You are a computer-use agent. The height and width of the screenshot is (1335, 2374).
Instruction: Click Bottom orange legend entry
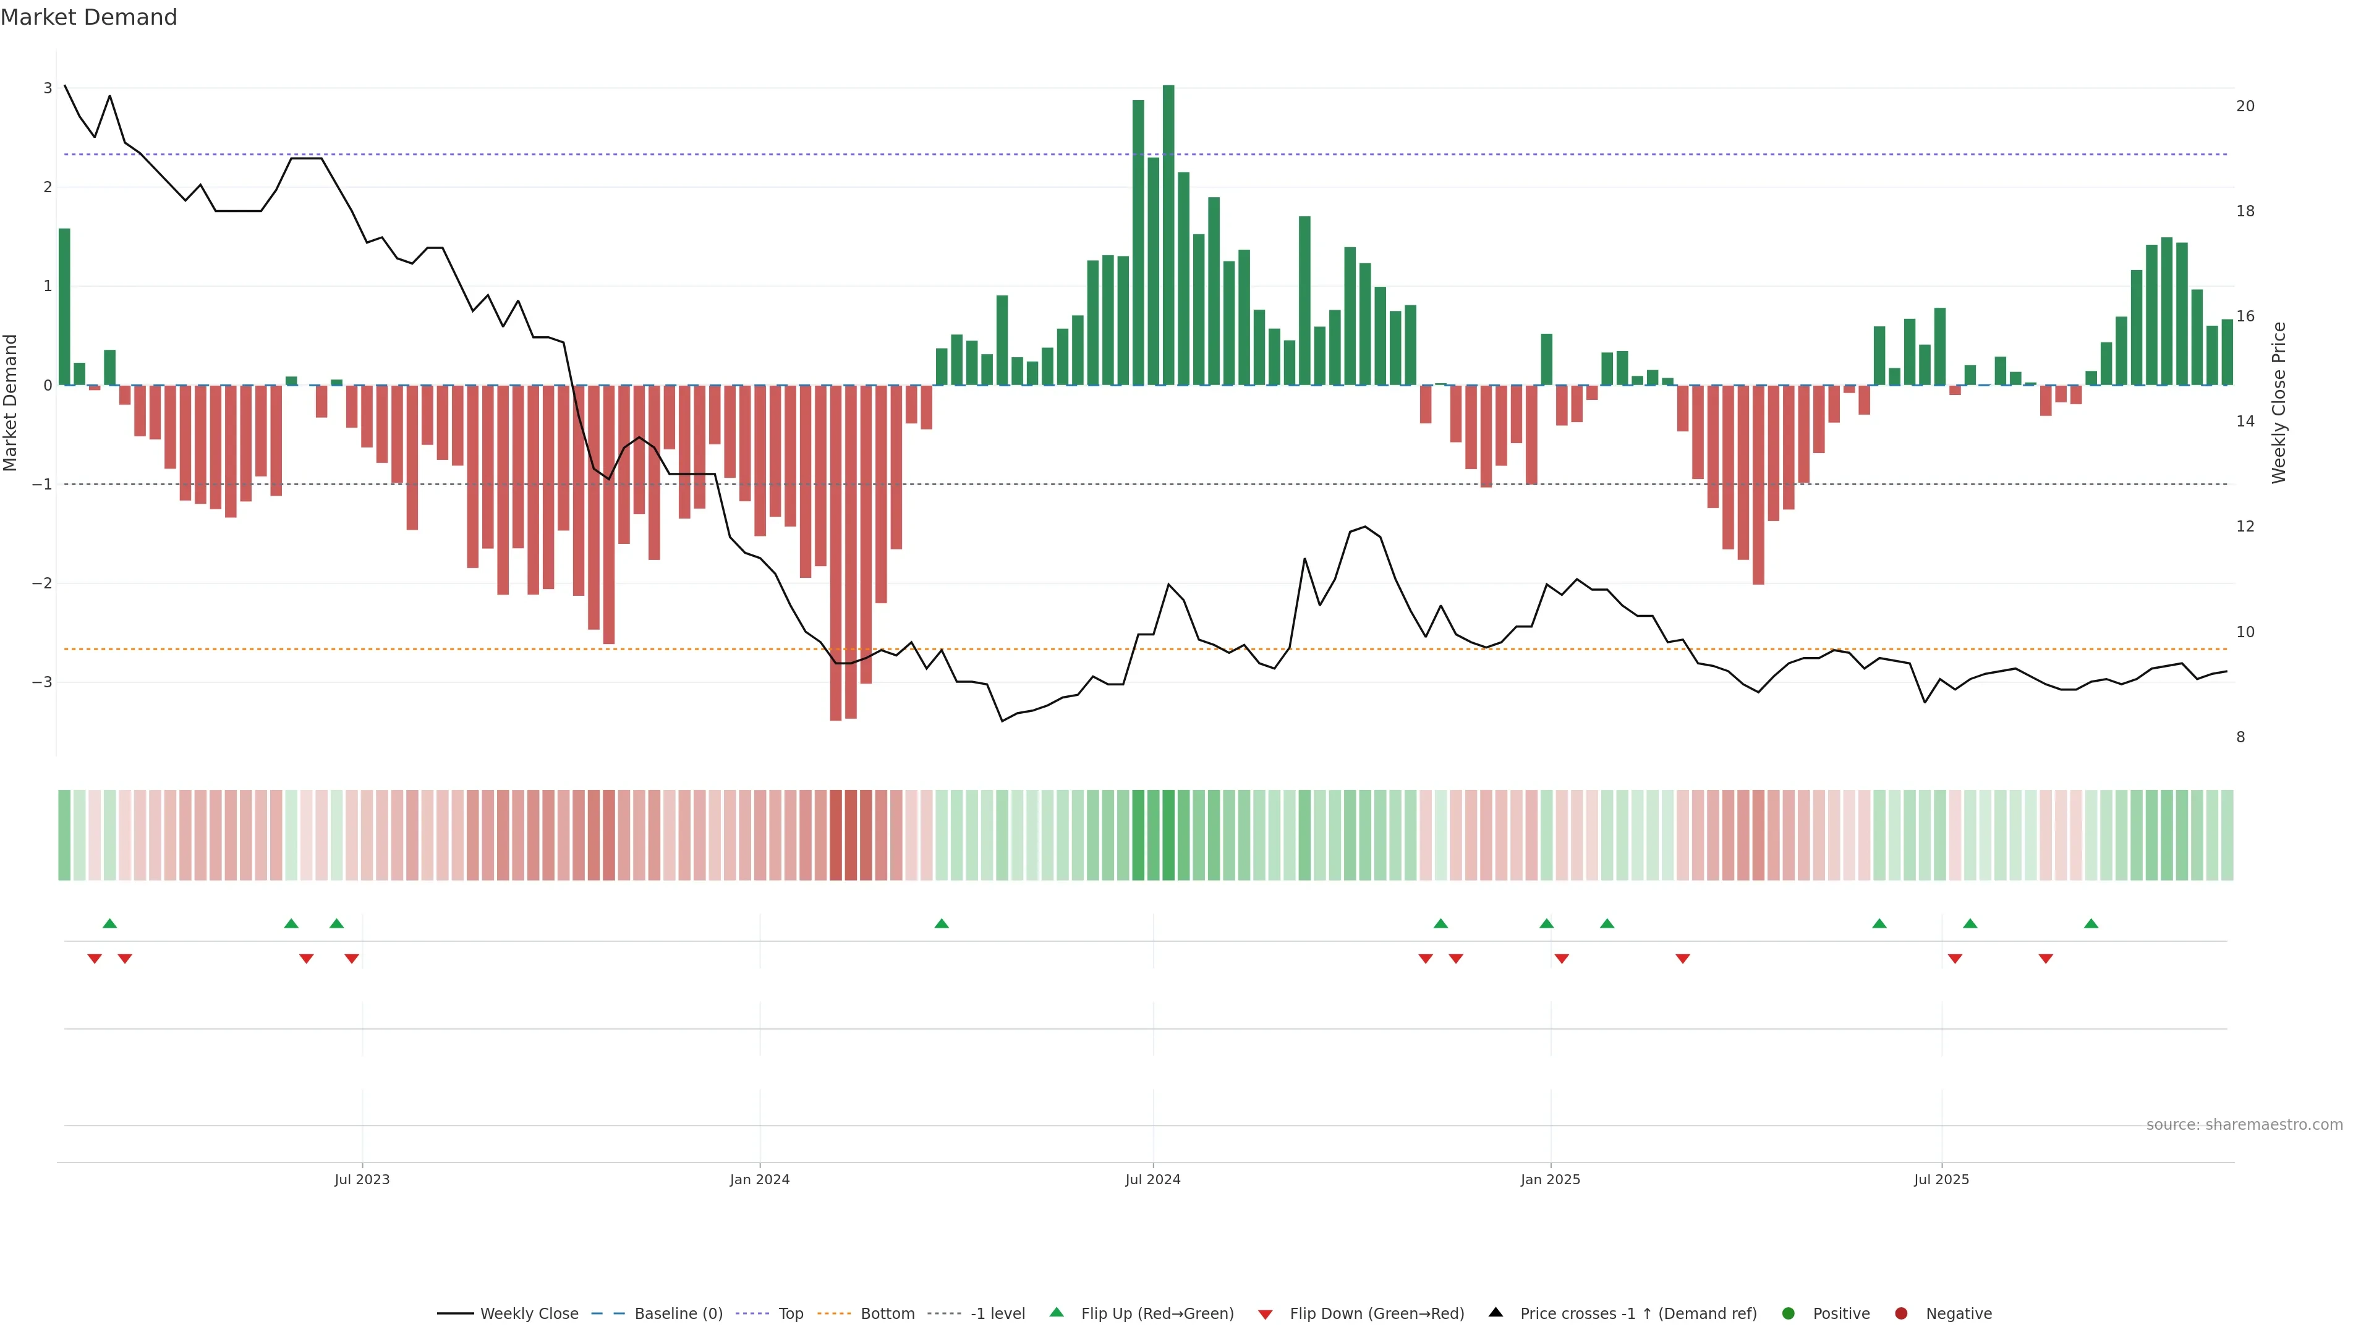point(887,1314)
